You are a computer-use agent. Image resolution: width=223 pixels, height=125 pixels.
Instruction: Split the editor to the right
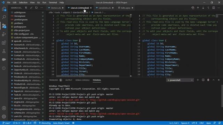pyautogui.click(x=214, y=8)
